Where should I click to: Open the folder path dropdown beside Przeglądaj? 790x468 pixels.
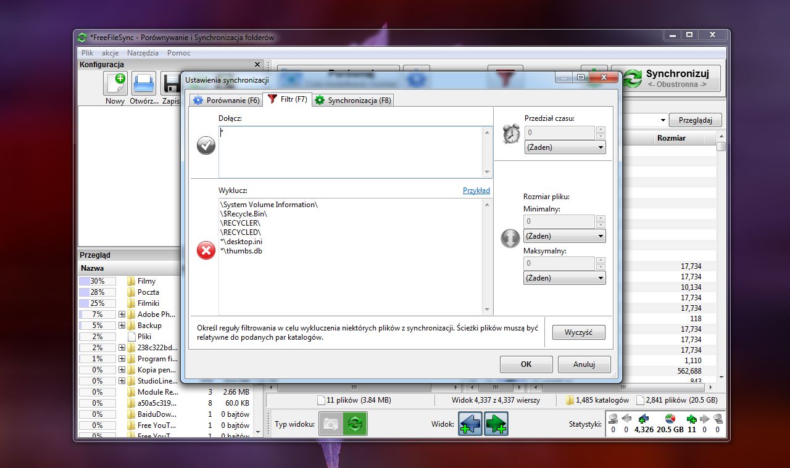[663, 120]
